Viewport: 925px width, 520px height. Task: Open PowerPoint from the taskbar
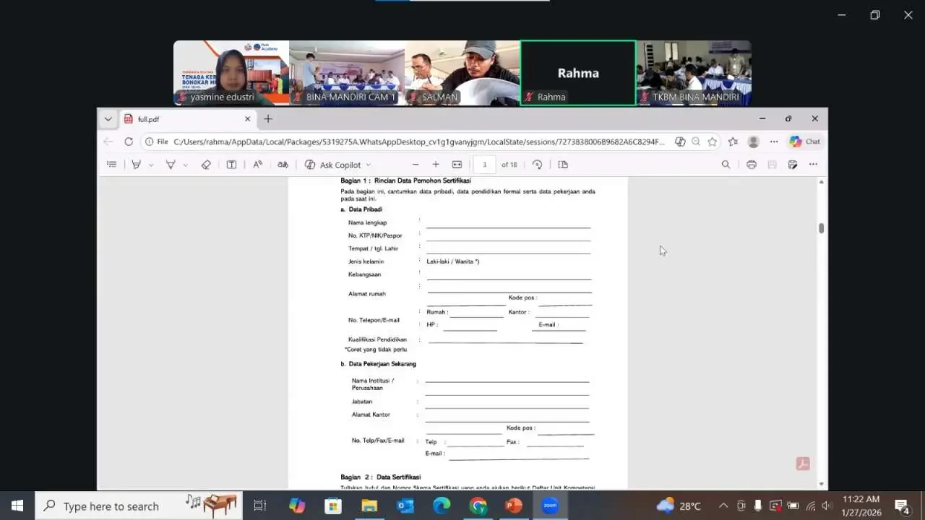[514, 506]
